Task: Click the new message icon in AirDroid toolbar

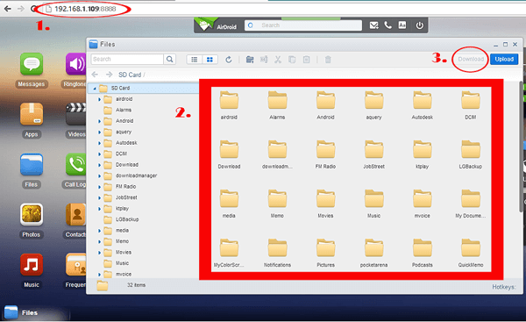Action: pos(373,25)
